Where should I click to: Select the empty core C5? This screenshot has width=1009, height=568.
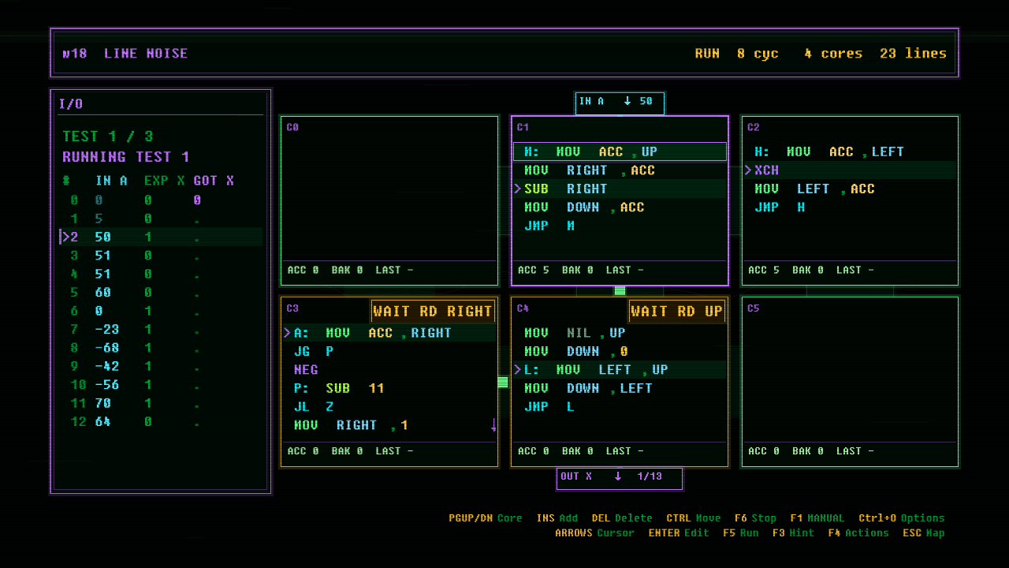(850, 382)
